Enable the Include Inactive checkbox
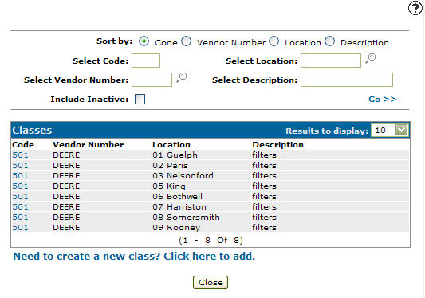The width and height of the screenshot is (425, 298). [140, 99]
